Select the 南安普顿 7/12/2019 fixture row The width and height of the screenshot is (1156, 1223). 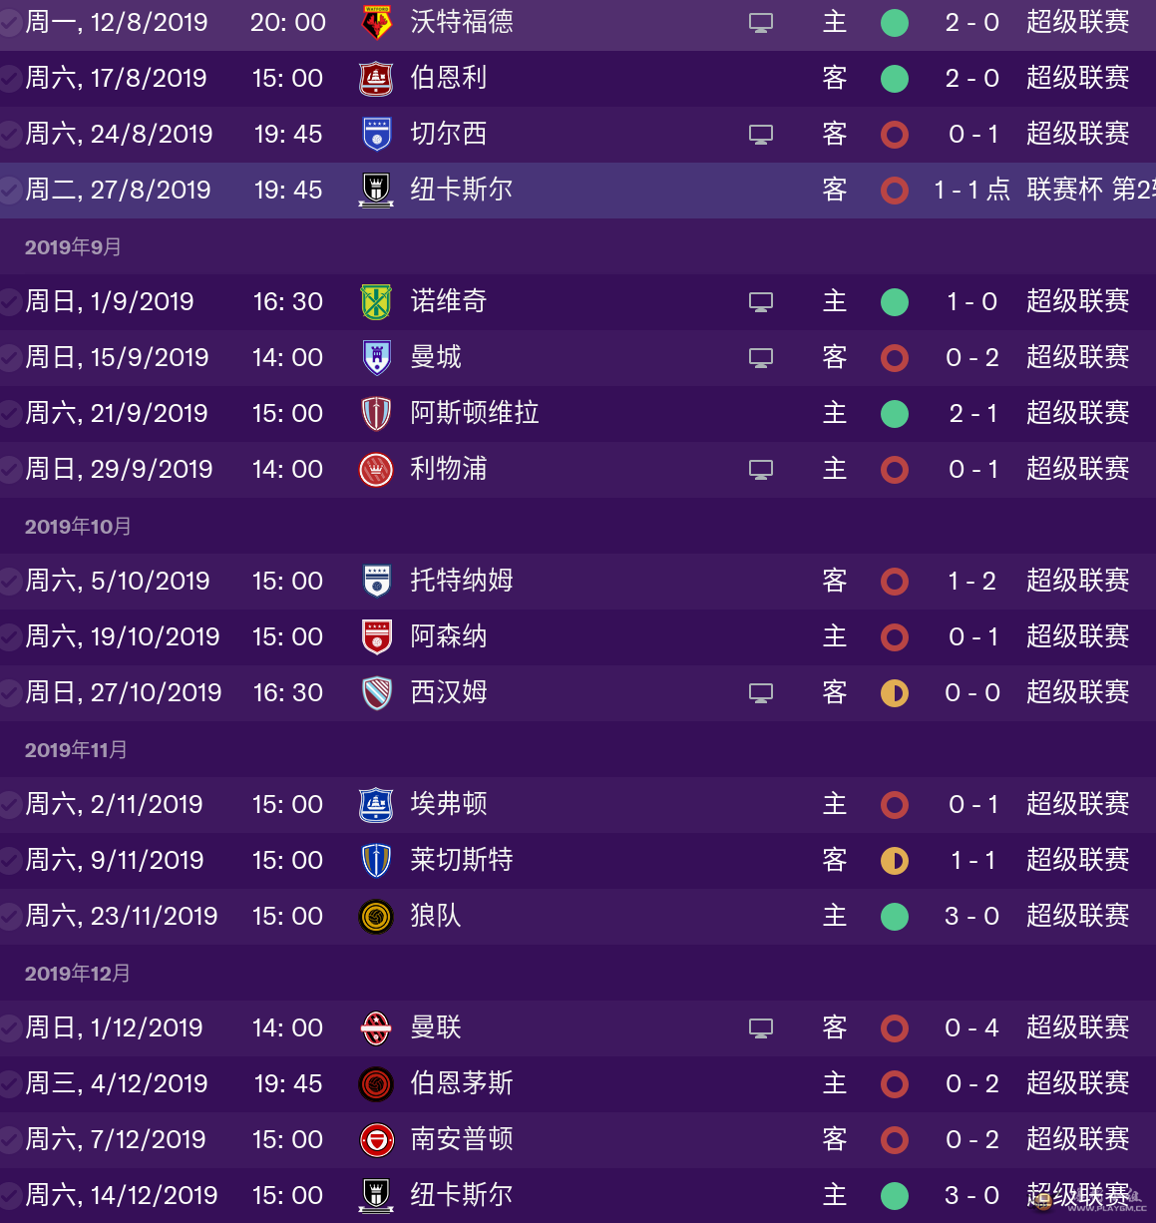(x=578, y=1139)
